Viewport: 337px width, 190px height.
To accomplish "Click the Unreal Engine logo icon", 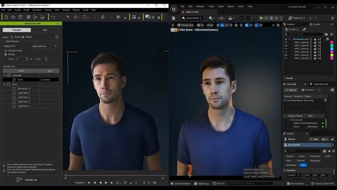I will coord(174,9).
